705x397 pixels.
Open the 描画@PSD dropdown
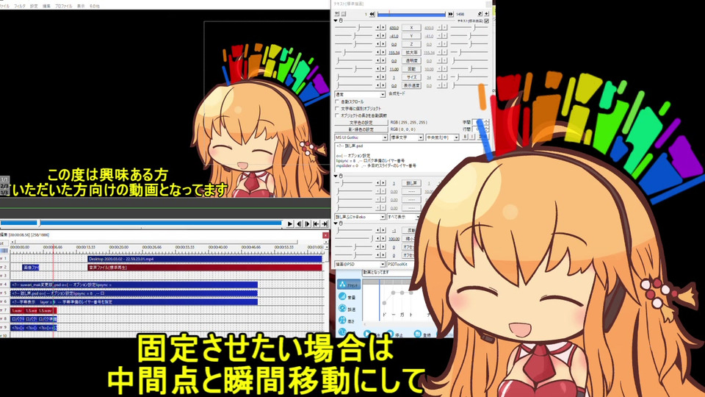coord(360,264)
